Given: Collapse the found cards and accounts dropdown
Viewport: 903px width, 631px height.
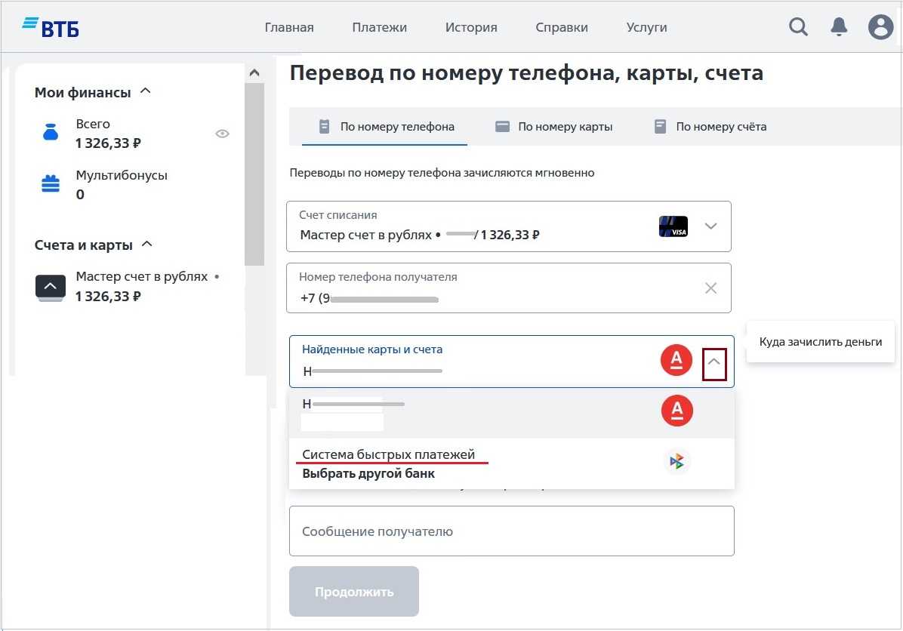Looking at the screenshot, I should [x=714, y=364].
